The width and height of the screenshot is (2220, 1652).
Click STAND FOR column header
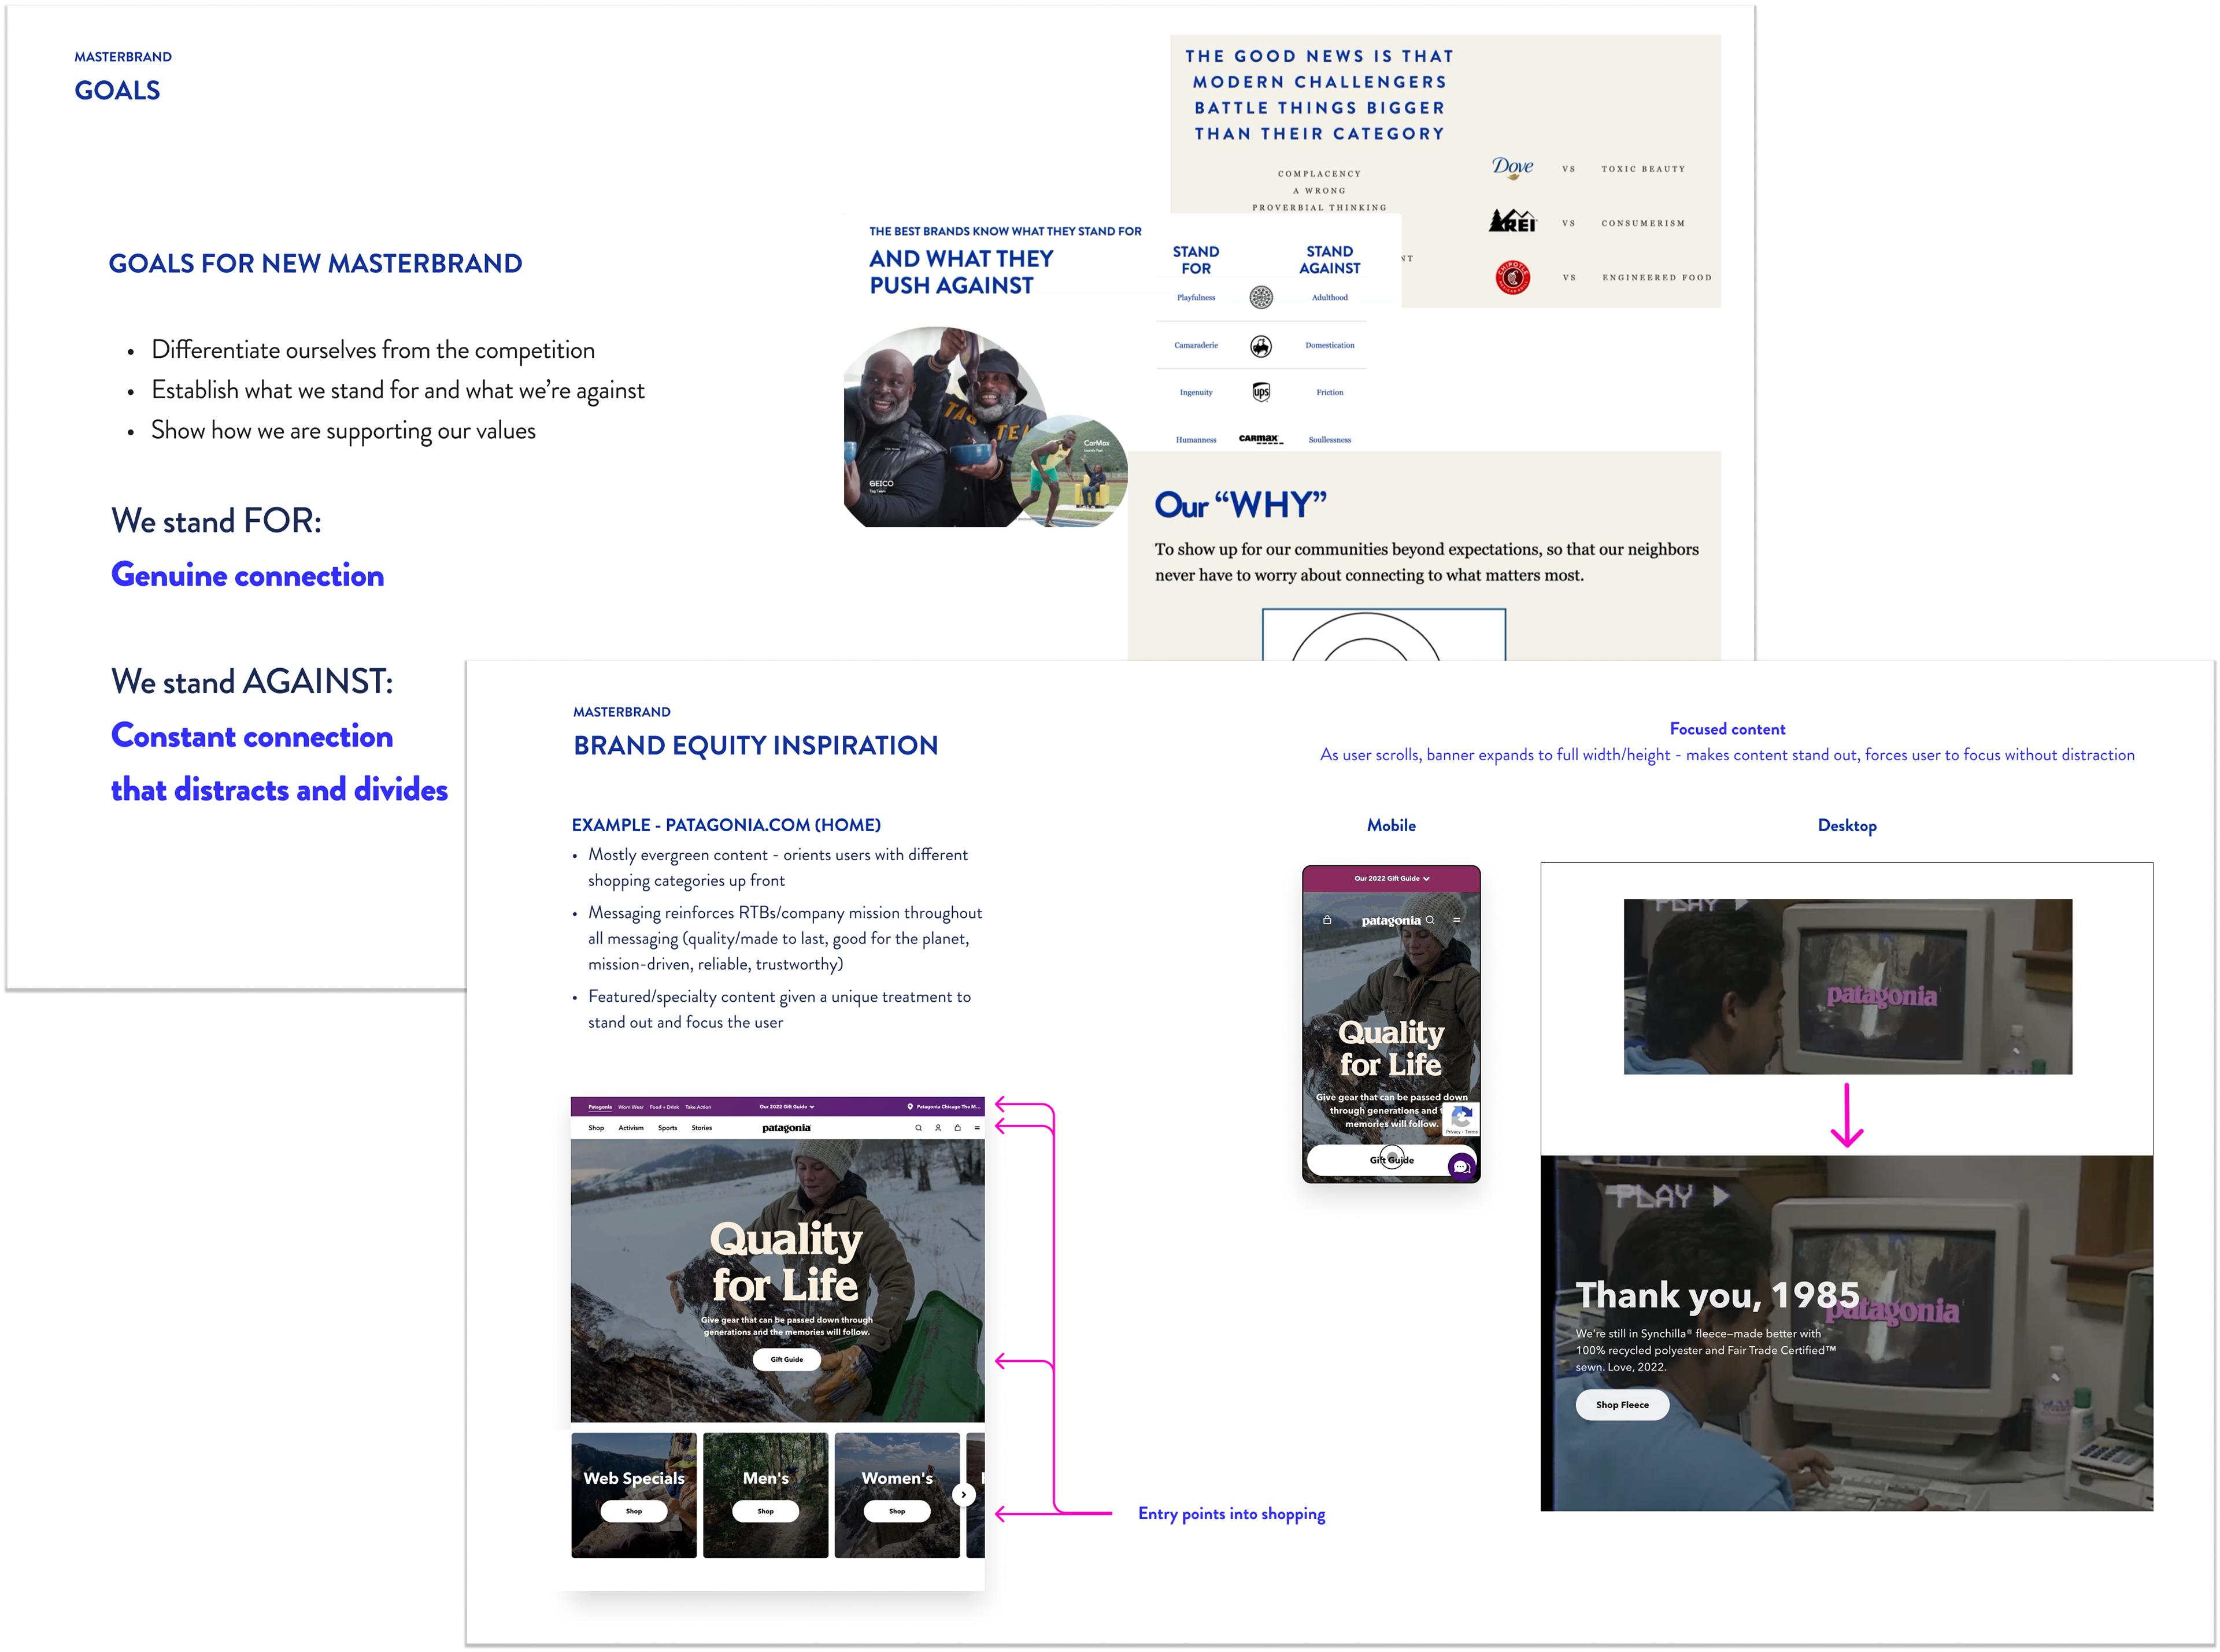(x=1196, y=260)
